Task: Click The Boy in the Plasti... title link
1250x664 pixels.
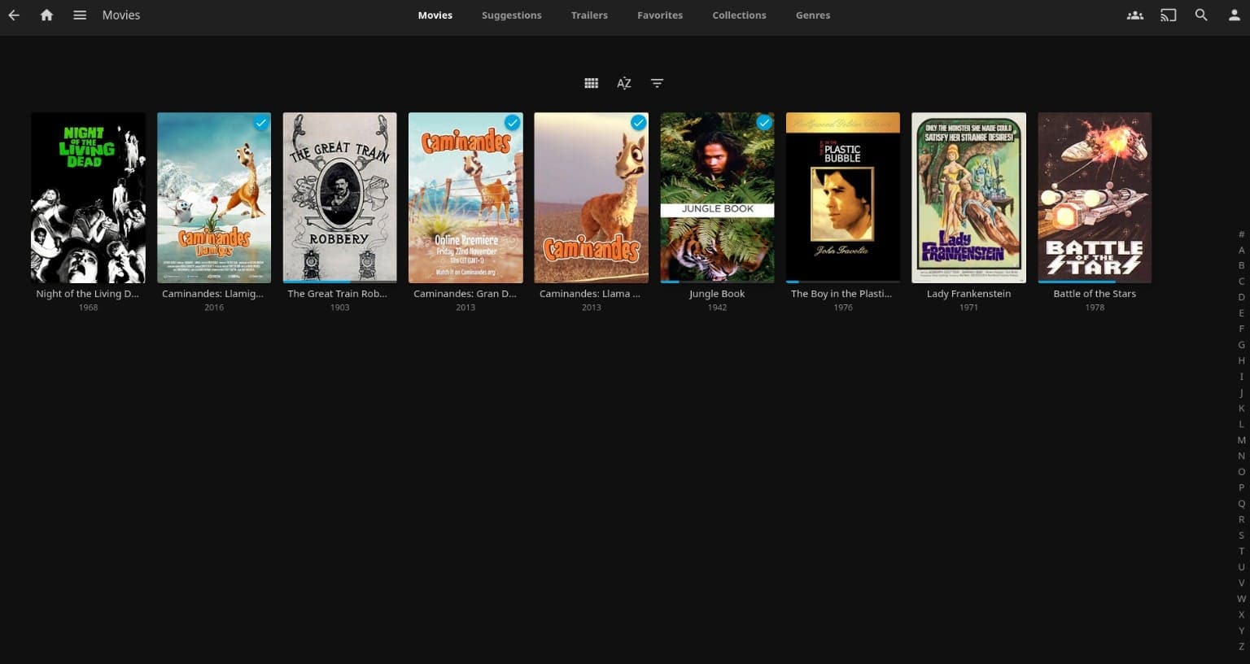Action: (x=841, y=294)
